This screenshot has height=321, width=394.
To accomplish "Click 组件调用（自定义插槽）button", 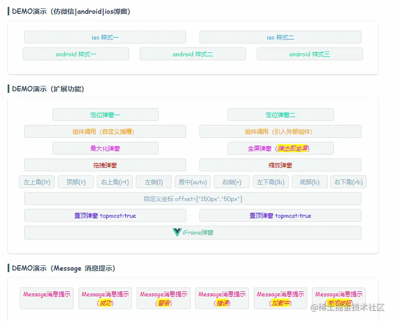I will 105,131.
